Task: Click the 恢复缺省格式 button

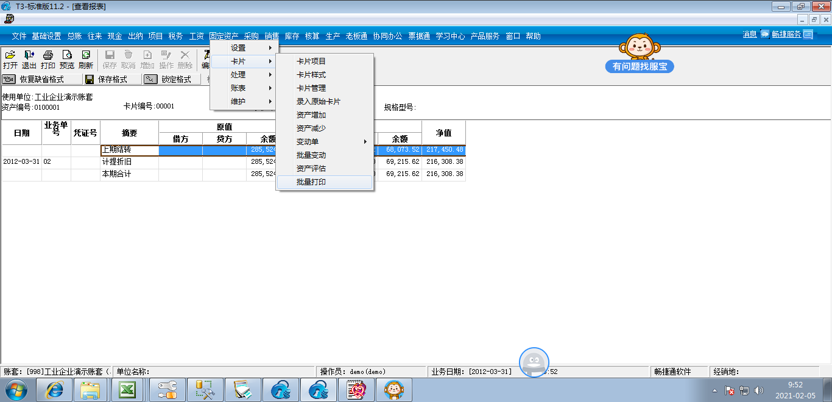Action: click(42, 79)
